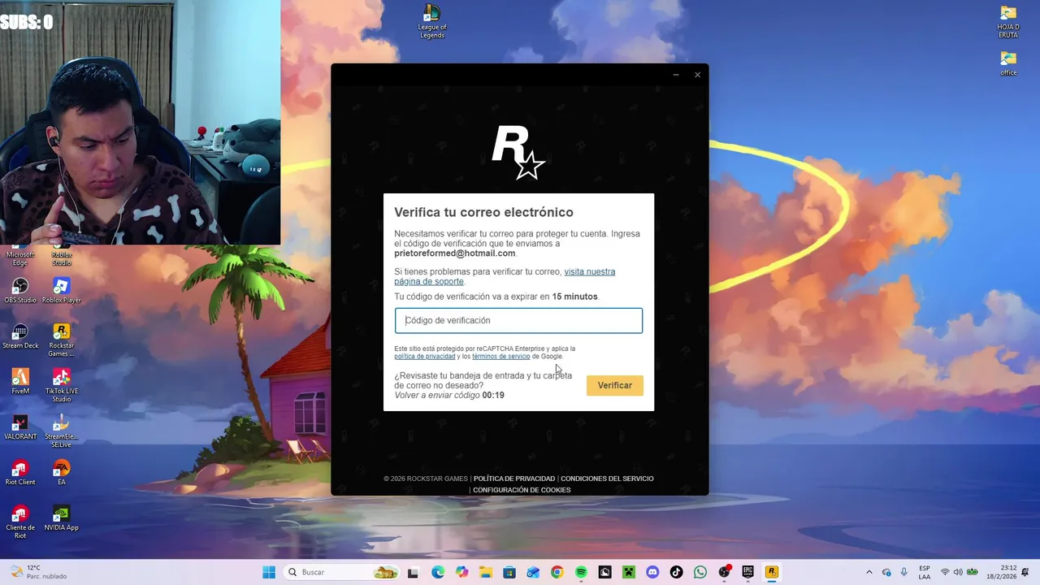1040x585 pixels.
Task: Open Spotify from the taskbar
Action: tap(581, 572)
